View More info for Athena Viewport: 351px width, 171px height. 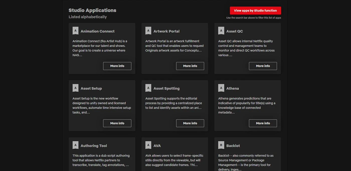263,123
